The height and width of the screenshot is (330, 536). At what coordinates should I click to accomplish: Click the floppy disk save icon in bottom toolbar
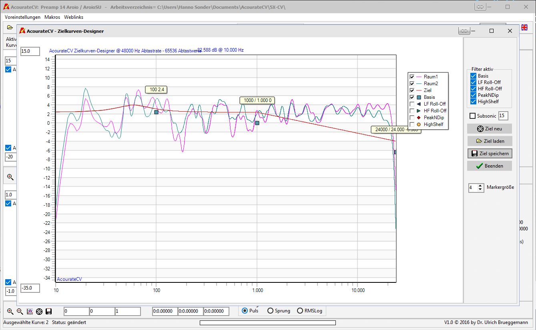pos(49,311)
